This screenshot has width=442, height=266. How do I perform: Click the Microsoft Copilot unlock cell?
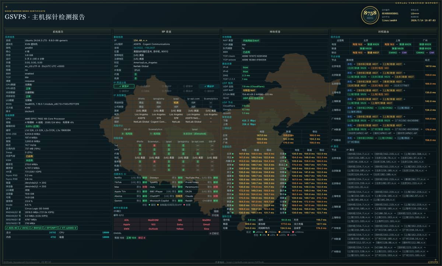coord(166,201)
